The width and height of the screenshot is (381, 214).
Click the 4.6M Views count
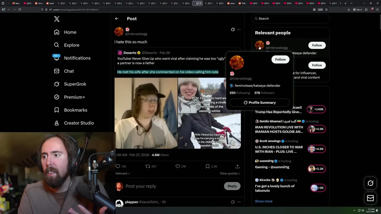[x=160, y=155]
